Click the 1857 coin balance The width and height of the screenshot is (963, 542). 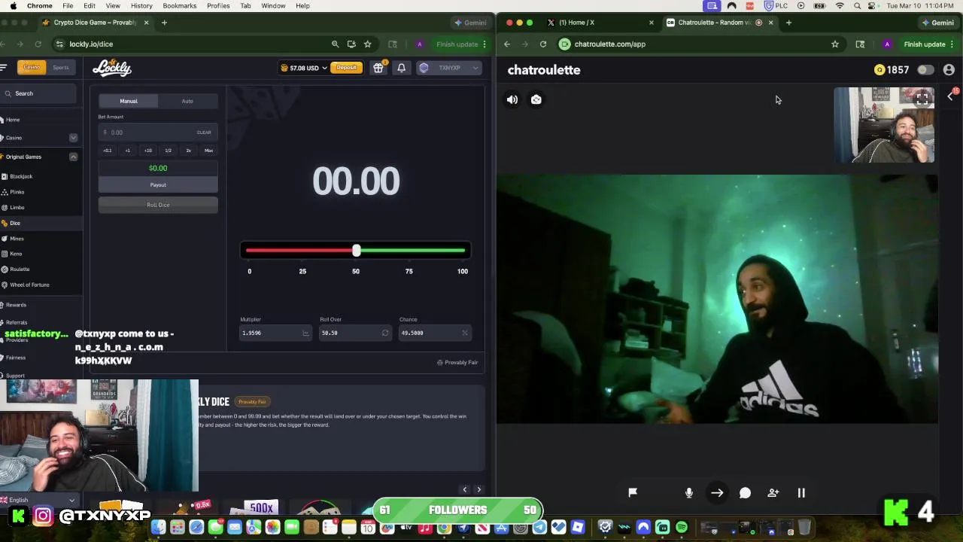pos(892,70)
